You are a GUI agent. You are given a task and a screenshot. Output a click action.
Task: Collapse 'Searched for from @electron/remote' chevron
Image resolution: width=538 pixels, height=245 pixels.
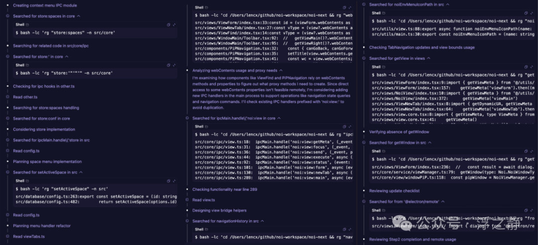(x=443, y=202)
